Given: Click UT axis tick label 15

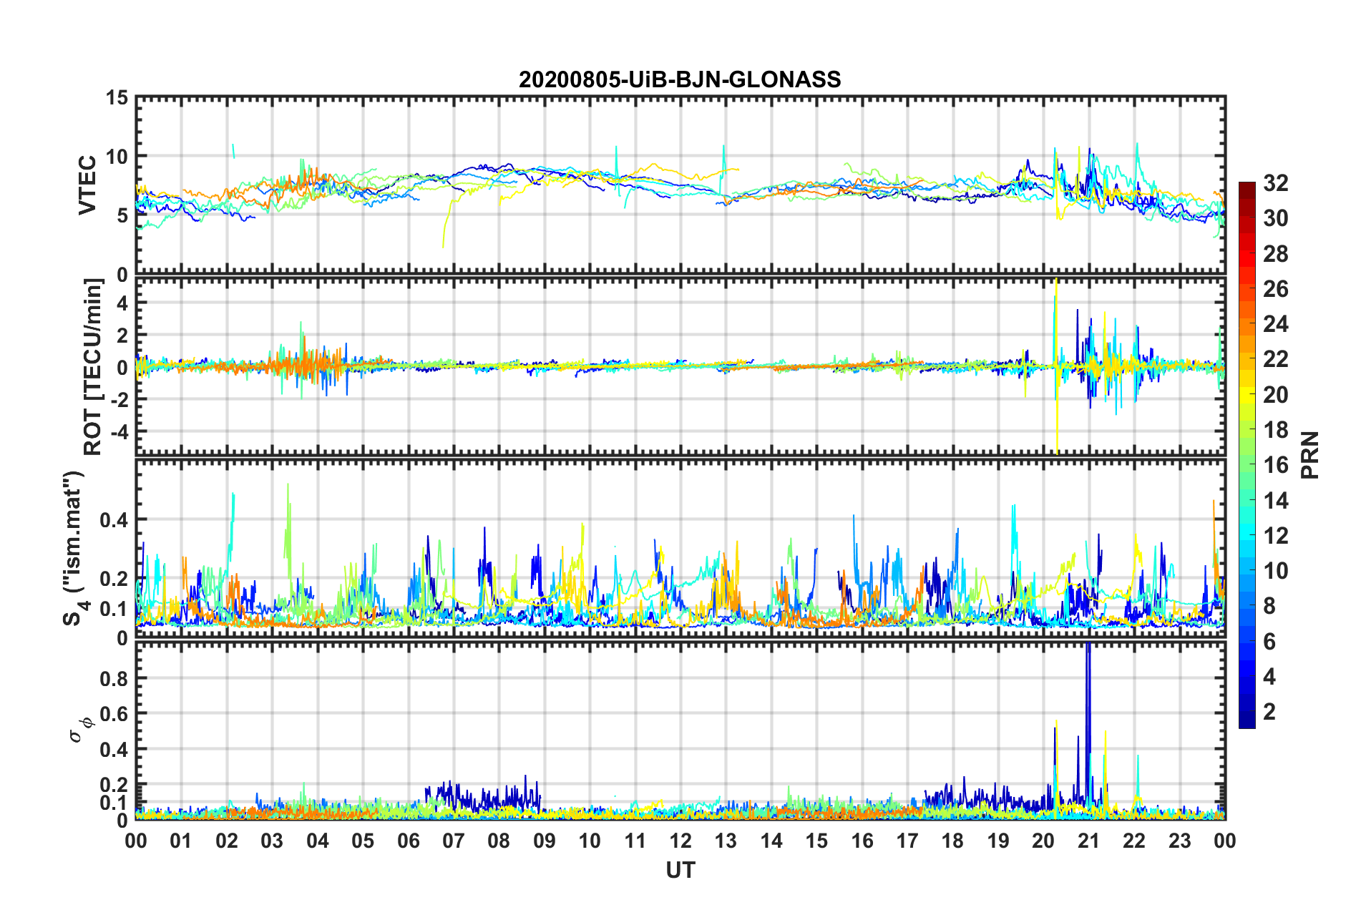Looking at the screenshot, I should [x=816, y=841].
